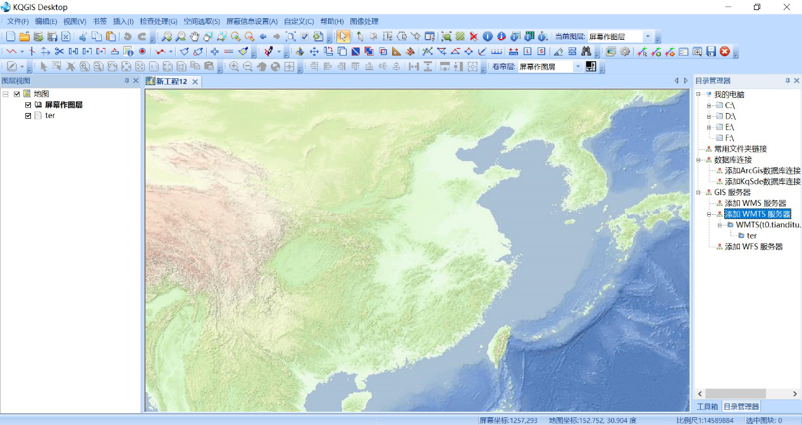Uncheck the 地图 root layer checkbox
Screen dimensions: 802x425
pyautogui.click(x=17, y=94)
